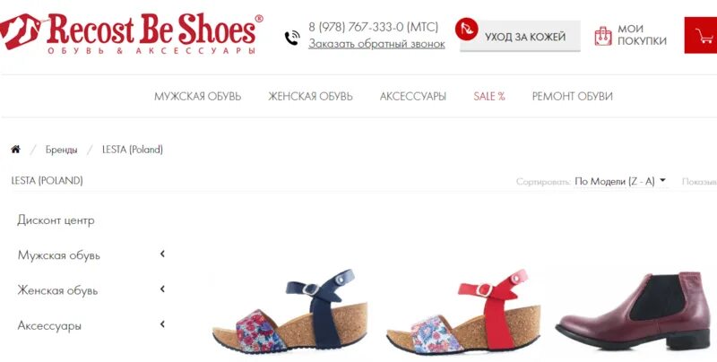Viewport: 717px width, 362px height.
Task: Open Женская обувь top menu
Action: 310,97
